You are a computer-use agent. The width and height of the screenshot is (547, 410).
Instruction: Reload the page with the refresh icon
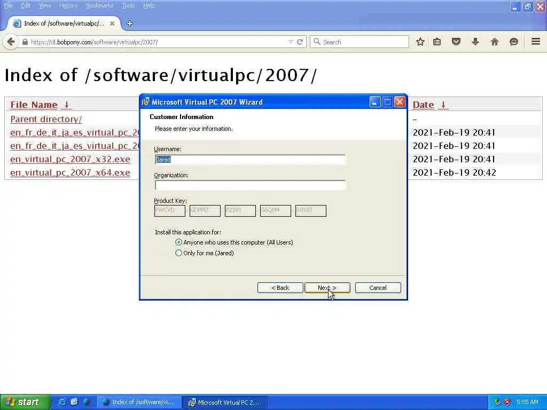click(300, 42)
